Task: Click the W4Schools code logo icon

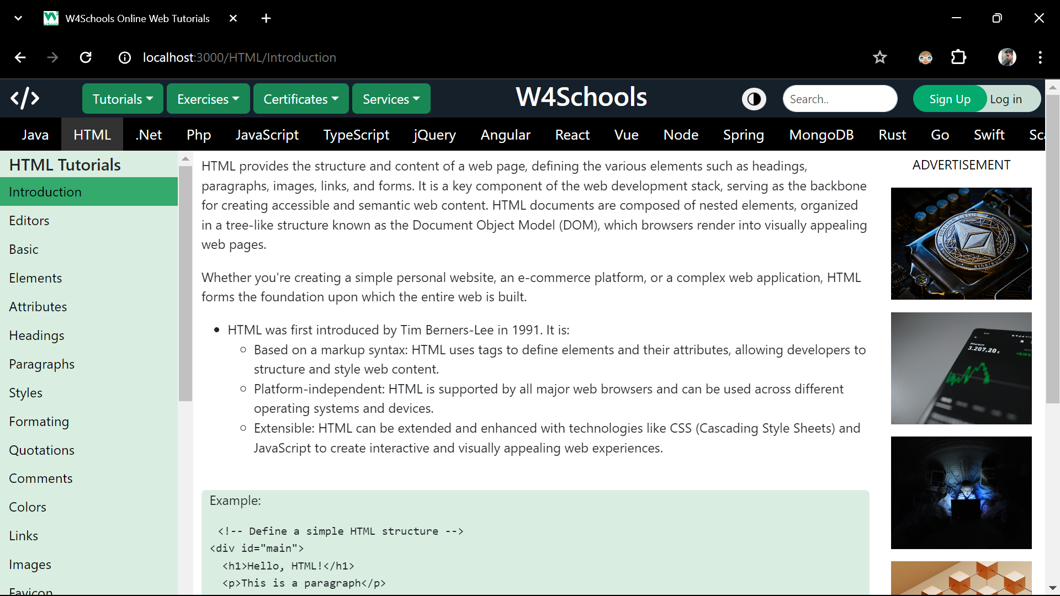Action: [25, 99]
